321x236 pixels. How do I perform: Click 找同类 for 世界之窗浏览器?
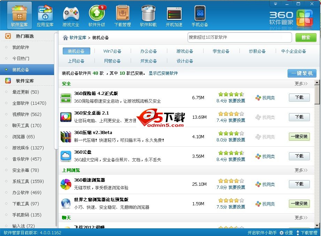[x=265, y=204]
